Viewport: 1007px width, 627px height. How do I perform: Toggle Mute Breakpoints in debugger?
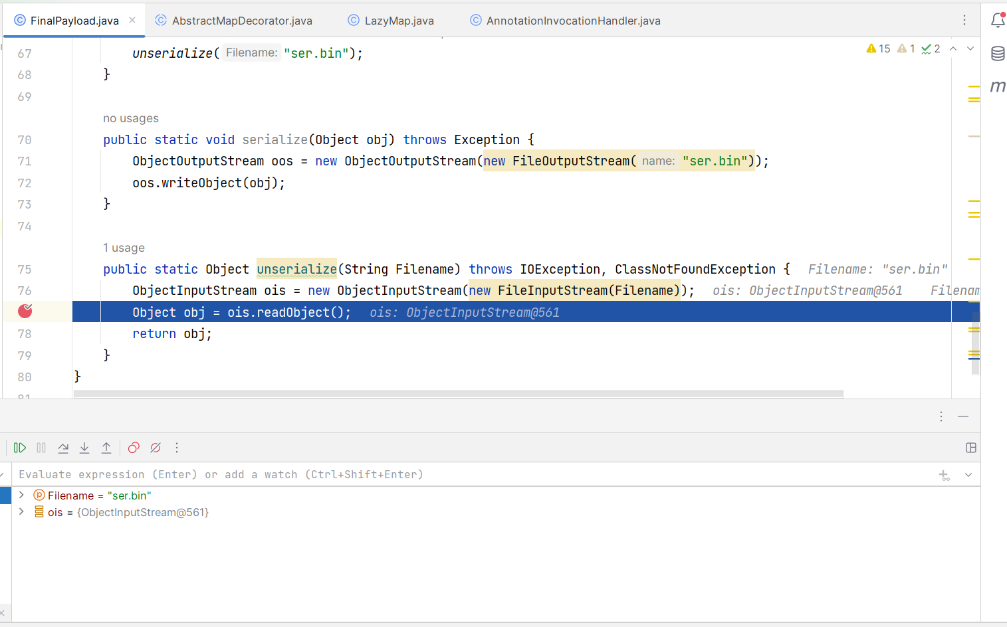[156, 448]
